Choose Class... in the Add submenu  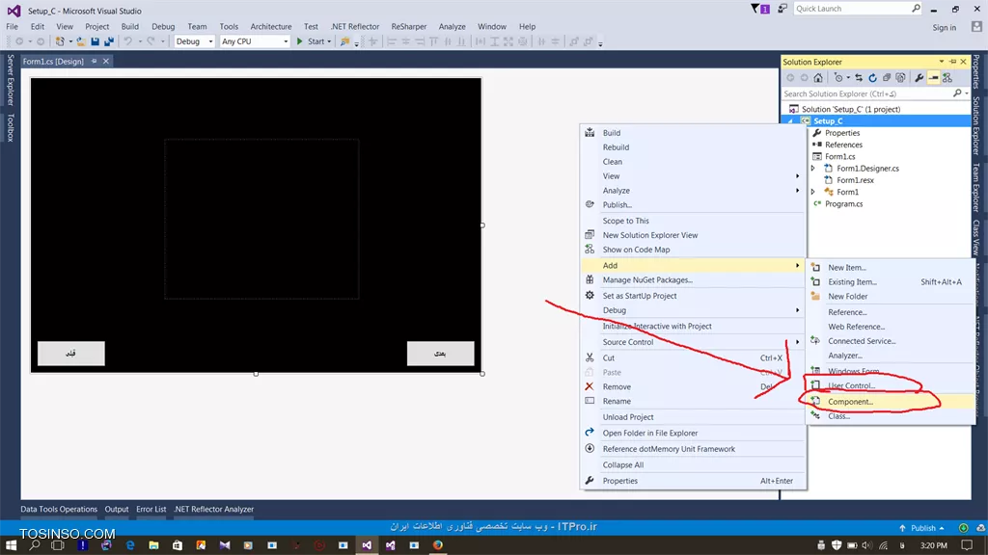point(891,416)
